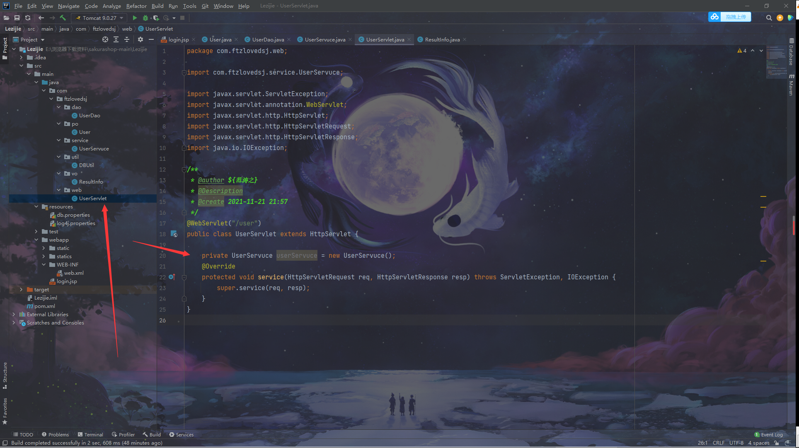Toggle the TODO tool window

coord(23,434)
